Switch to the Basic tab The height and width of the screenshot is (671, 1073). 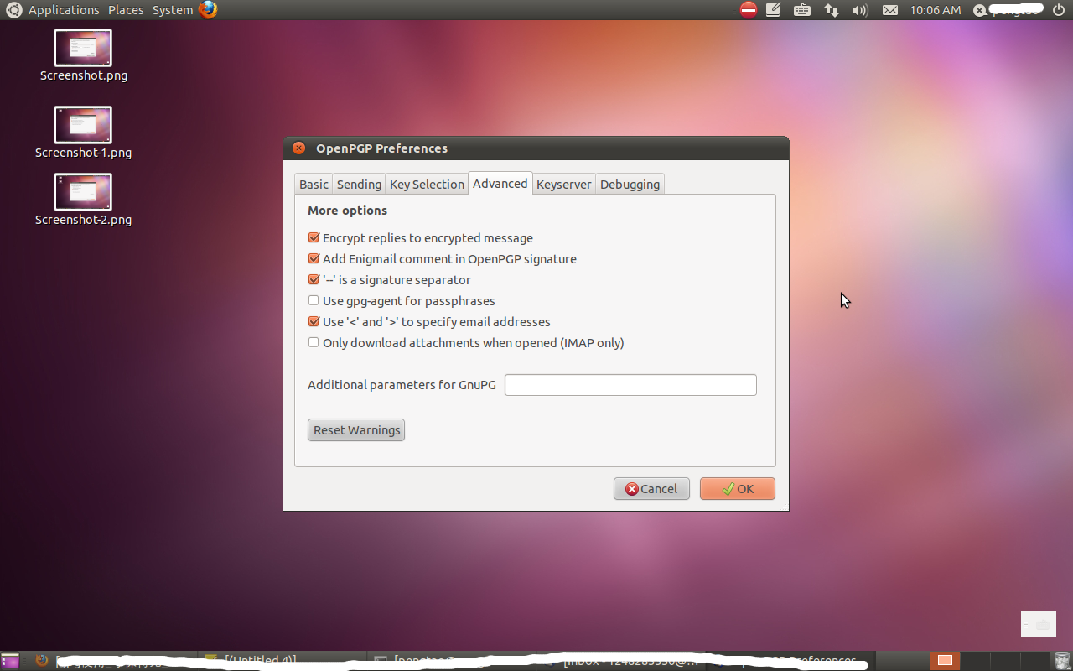[x=314, y=185]
